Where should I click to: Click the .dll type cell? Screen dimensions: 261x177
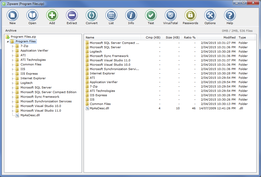[241, 108]
